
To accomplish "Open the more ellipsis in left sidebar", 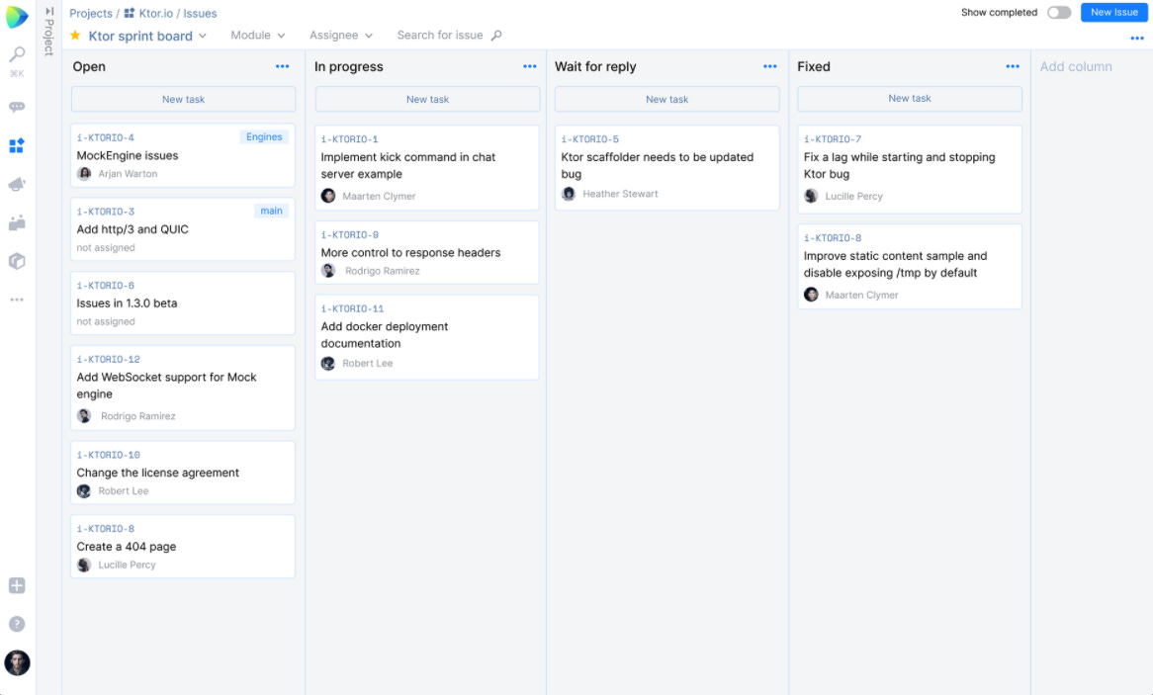I will pos(17,301).
